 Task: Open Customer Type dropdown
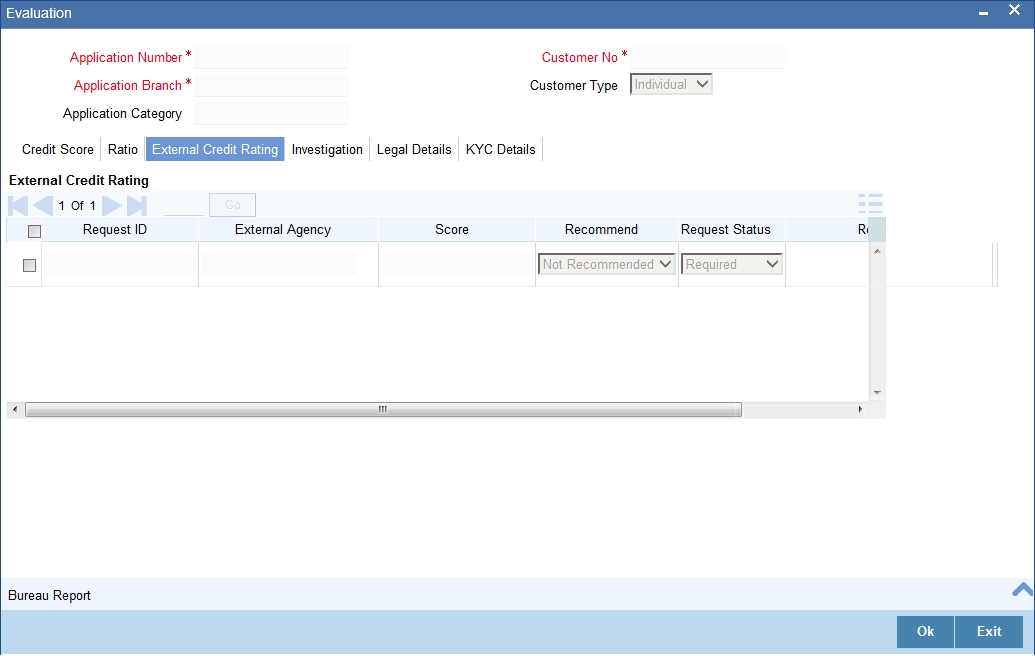(x=671, y=84)
